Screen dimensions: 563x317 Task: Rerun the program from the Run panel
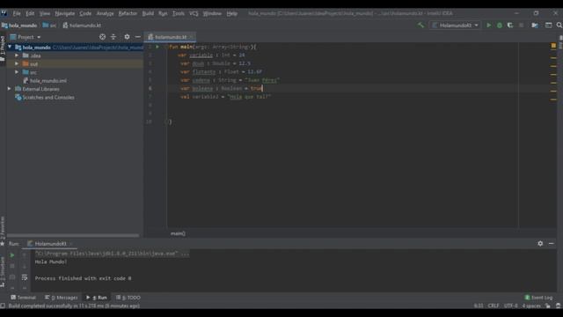point(11,255)
